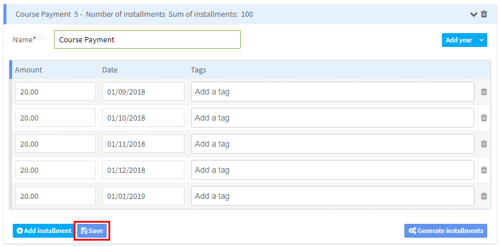Click the 01/10/2018 date input
The image size is (500, 247).
[x=143, y=118]
